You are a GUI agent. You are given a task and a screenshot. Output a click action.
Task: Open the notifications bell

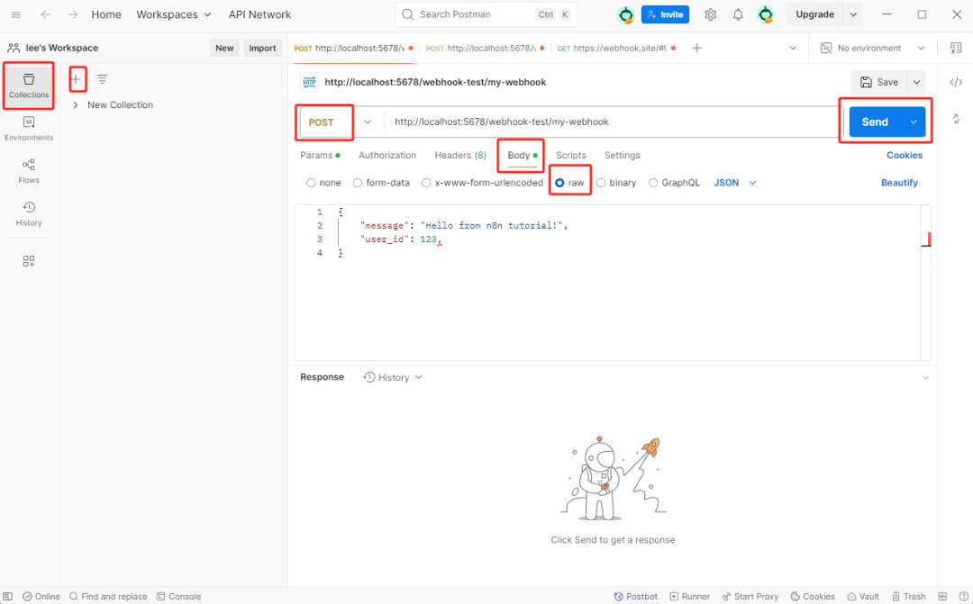point(738,14)
